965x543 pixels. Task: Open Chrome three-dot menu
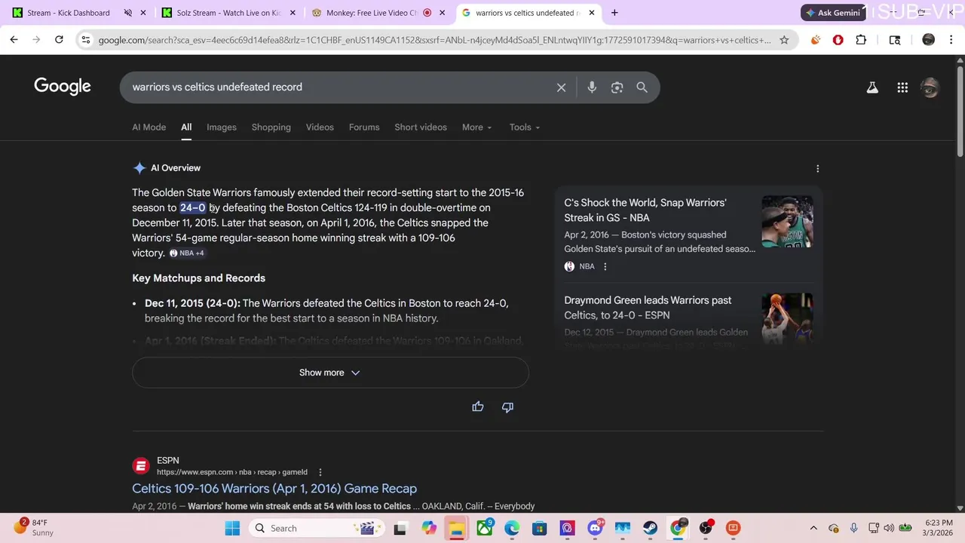(951, 40)
